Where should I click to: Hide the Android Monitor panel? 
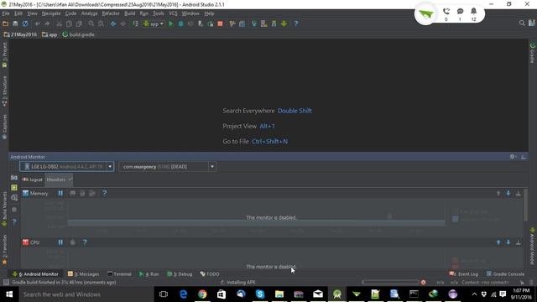click(x=523, y=157)
